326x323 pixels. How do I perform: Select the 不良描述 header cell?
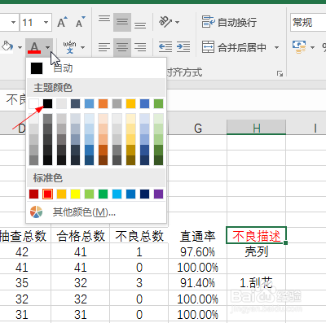click(256, 235)
